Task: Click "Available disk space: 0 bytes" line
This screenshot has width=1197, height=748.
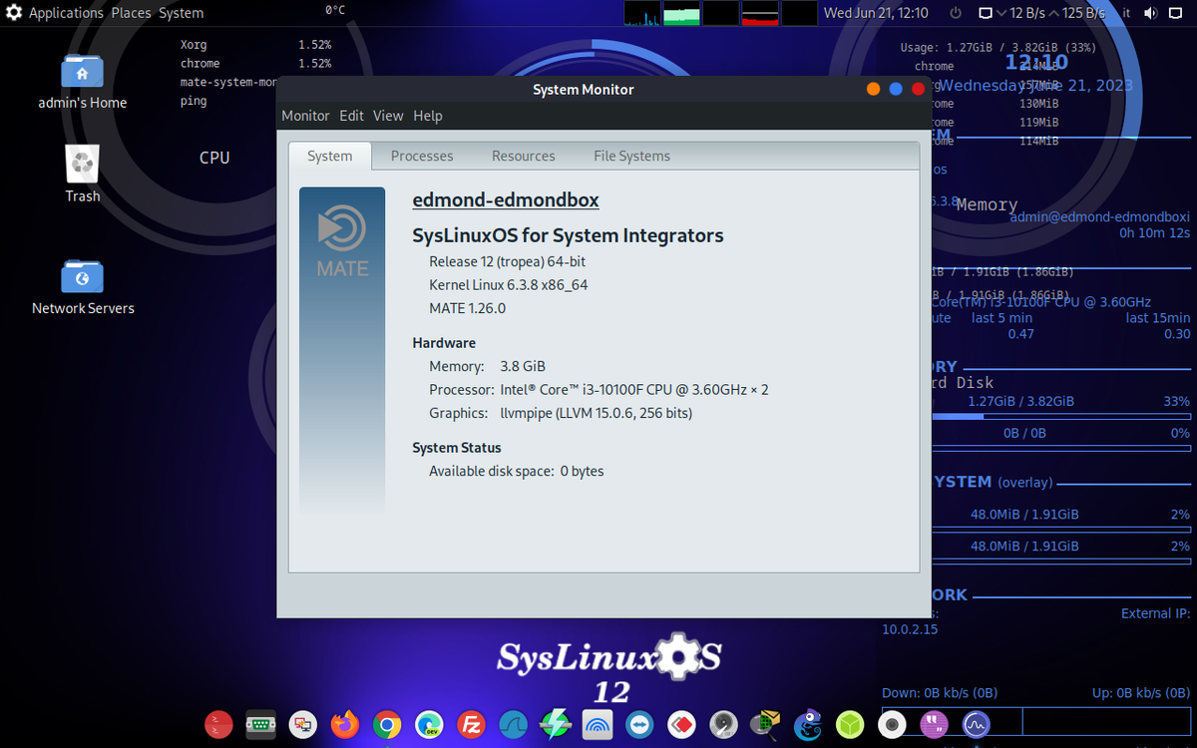Action: point(516,471)
